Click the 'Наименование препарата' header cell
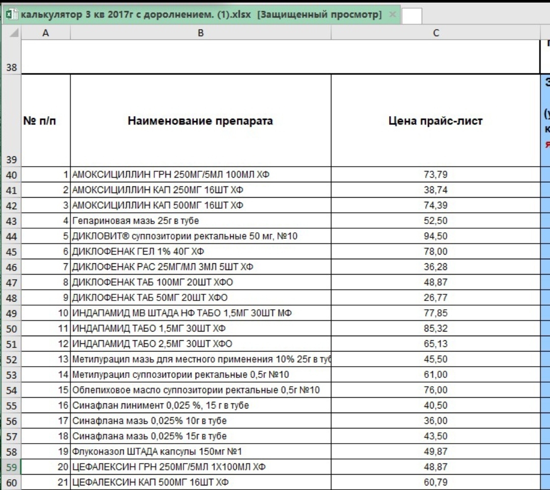Screen dimensions: 550x490 point(201,120)
